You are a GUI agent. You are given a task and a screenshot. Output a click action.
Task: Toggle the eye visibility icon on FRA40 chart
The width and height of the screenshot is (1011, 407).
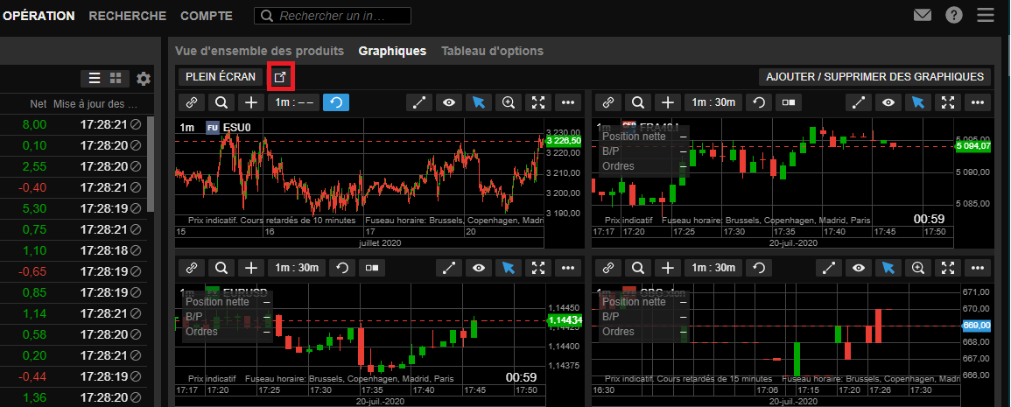pyautogui.click(x=888, y=102)
